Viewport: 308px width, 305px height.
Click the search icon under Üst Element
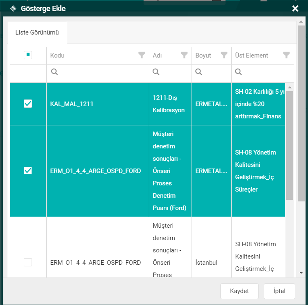[238, 72]
